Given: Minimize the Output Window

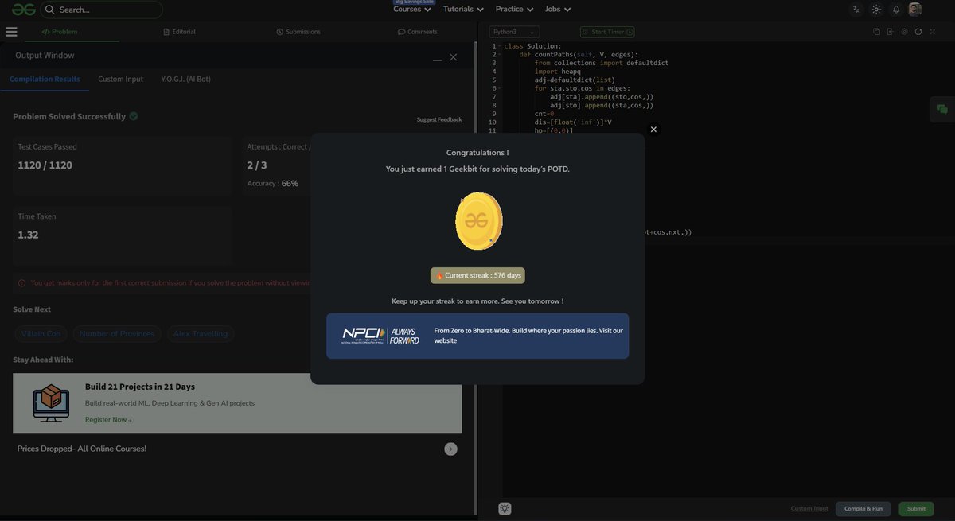Looking at the screenshot, I should (x=437, y=58).
